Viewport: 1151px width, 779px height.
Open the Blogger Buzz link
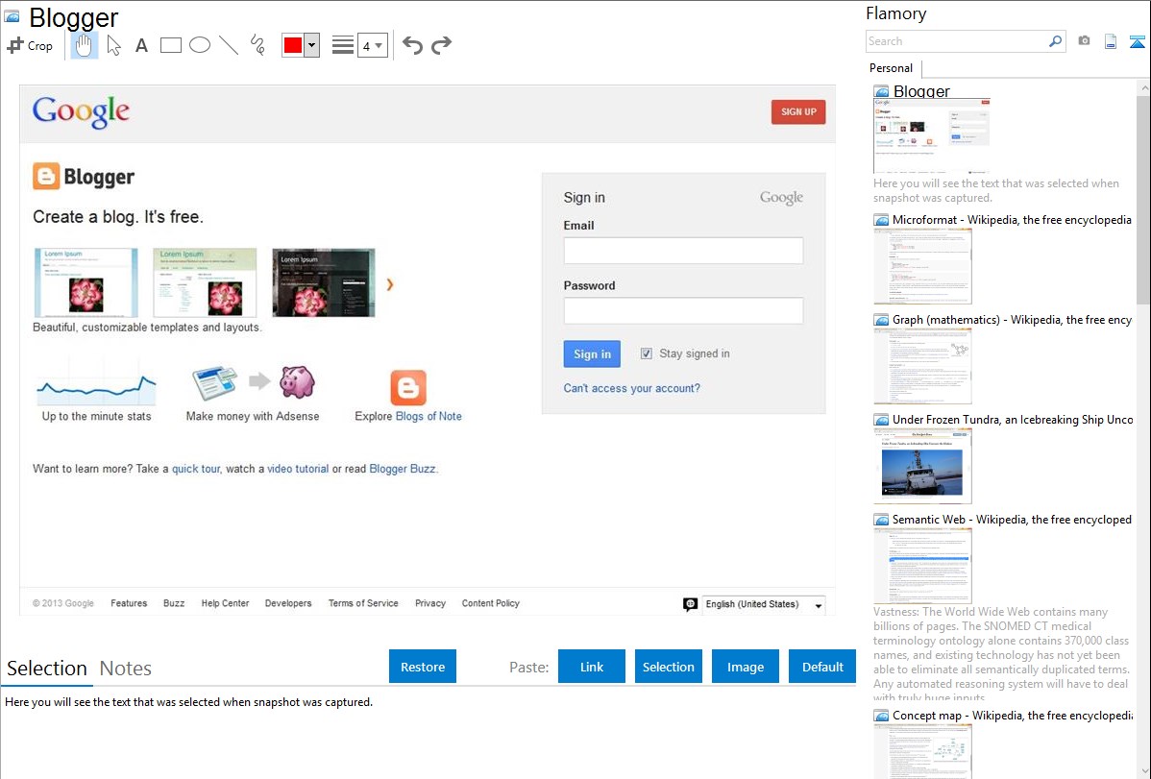click(403, 469)
